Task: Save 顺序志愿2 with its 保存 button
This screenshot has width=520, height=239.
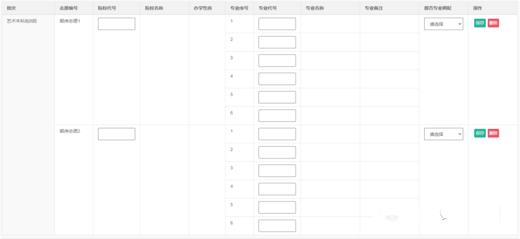Action: point(479,133)
